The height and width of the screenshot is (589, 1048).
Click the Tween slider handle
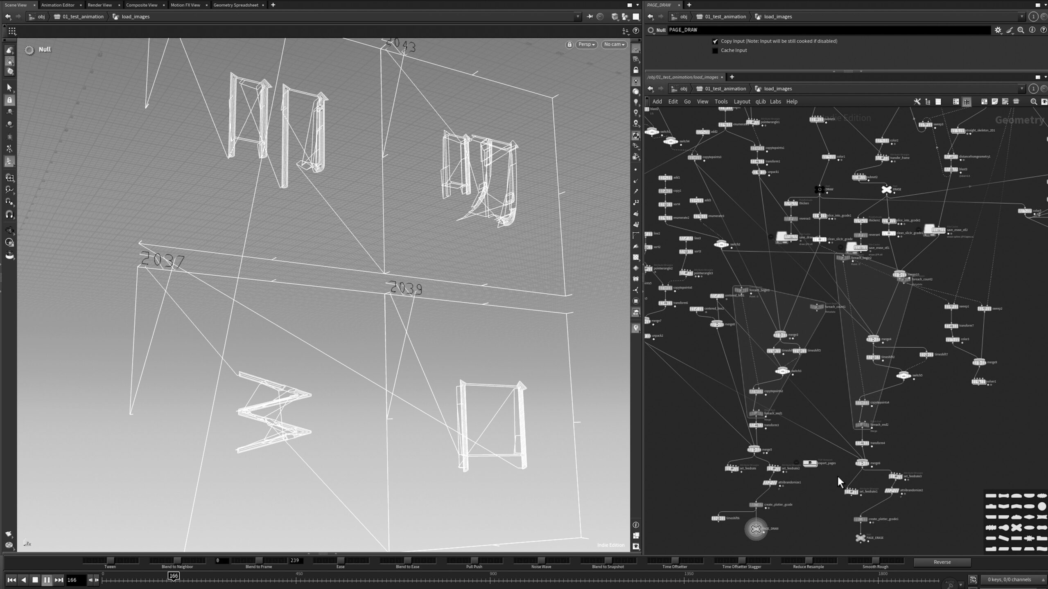[x=110, y=560]
